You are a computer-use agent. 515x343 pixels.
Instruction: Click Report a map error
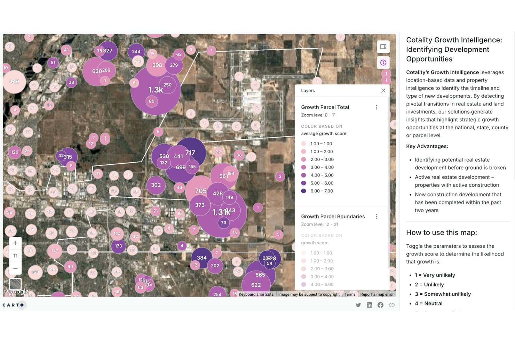377,294
